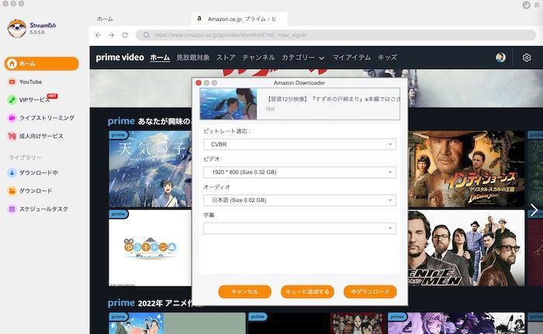Open the インディ・ジョーンズ movie thumbnail
The height and width of the screenshot is (334, 543).
[466, 169]
